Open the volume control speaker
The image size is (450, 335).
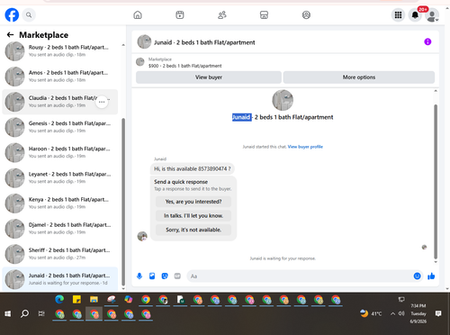pyautogui.click(x=401, y=313)
